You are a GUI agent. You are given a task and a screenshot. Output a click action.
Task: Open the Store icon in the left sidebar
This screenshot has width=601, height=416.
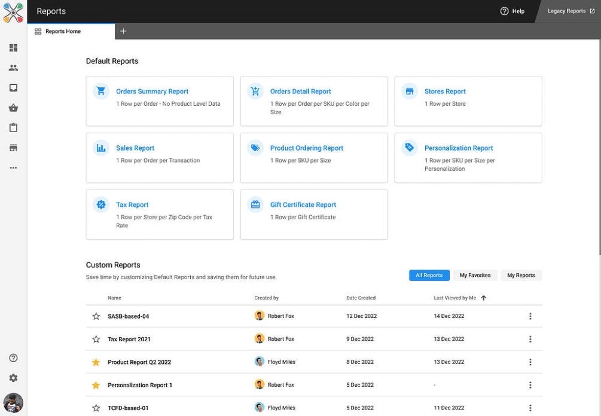[13, 147]
